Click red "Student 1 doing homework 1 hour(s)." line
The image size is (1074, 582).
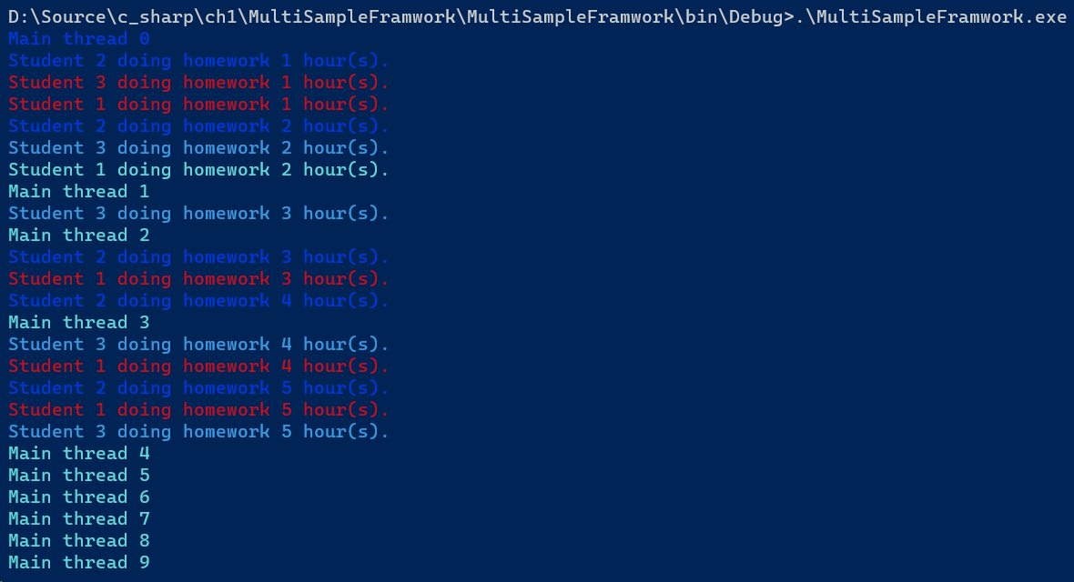pos(198,104)
